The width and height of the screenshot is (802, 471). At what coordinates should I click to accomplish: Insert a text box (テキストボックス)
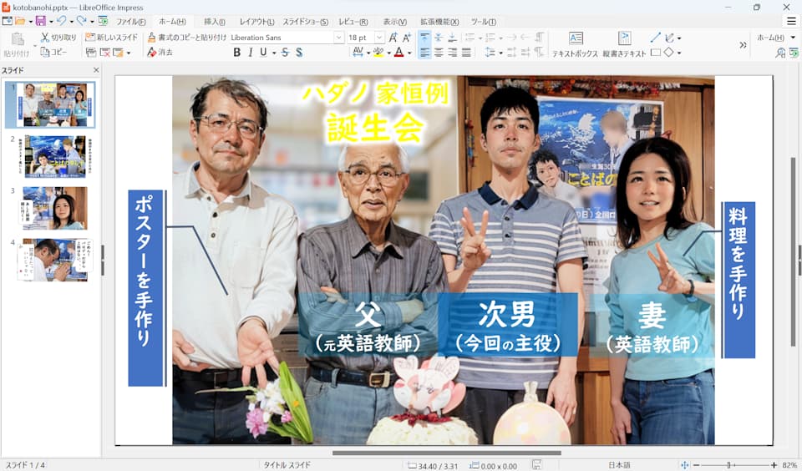pos(576,43)
